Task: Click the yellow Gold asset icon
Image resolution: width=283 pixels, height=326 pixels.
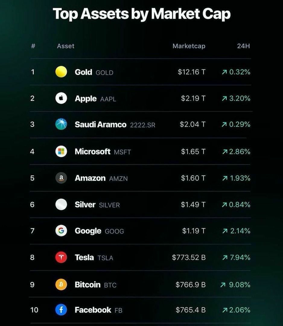Action: pyautogui.click(x=61, y=72)
